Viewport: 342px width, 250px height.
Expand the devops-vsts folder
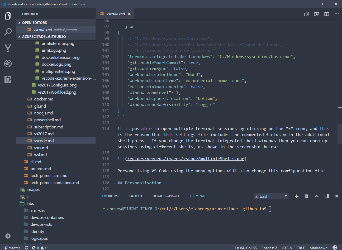point(56,224)
